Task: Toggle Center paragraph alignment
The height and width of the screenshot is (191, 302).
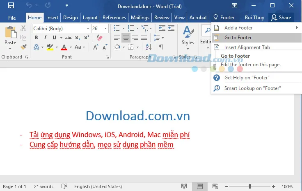Action: (x=126, y=38)
